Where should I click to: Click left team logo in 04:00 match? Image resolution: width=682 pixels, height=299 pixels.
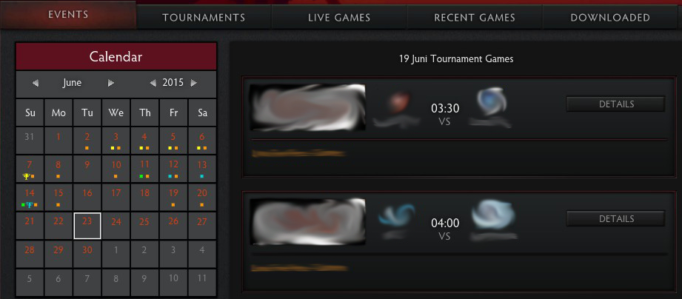(x=396, y=215)
